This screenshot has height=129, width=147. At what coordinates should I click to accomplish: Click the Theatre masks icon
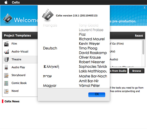(x=6, y=60)
